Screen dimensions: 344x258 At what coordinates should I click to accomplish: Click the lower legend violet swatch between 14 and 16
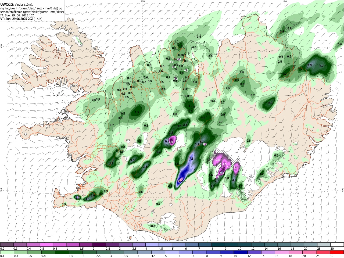(x=268, y=252)
